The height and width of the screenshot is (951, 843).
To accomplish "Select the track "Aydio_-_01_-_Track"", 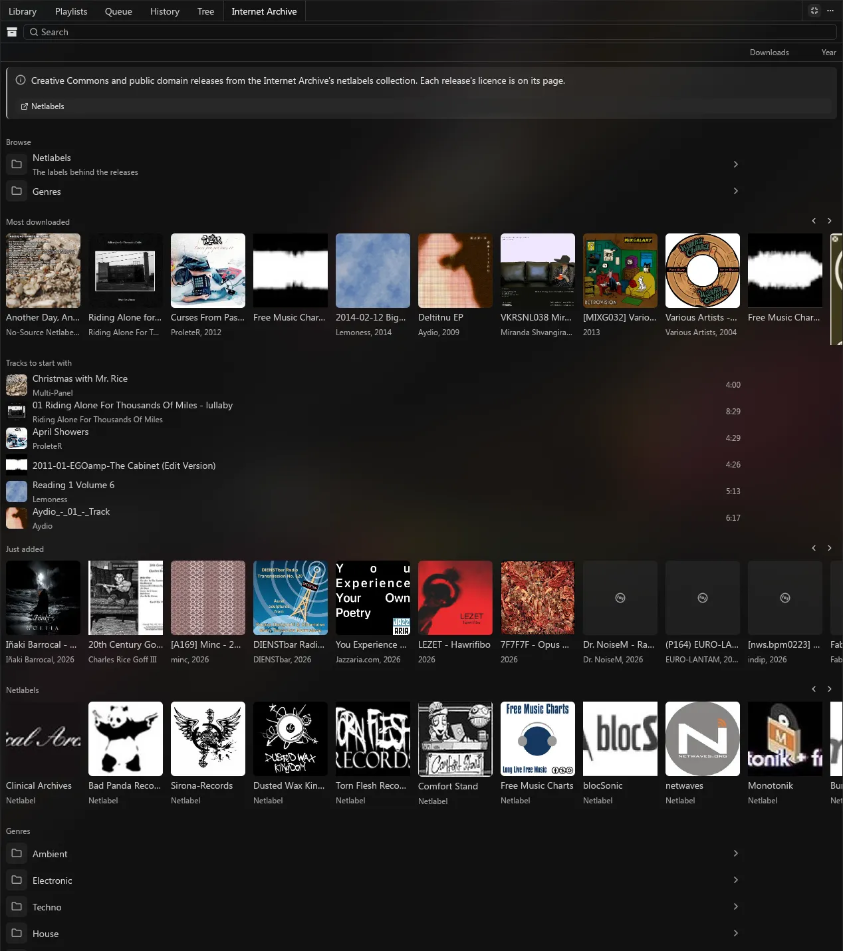I will (x=374, y=518).
